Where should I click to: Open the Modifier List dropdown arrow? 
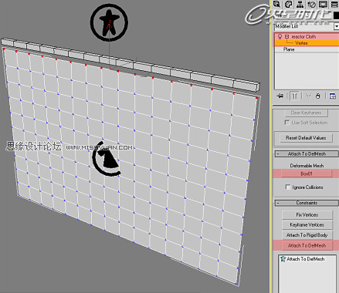336,26
